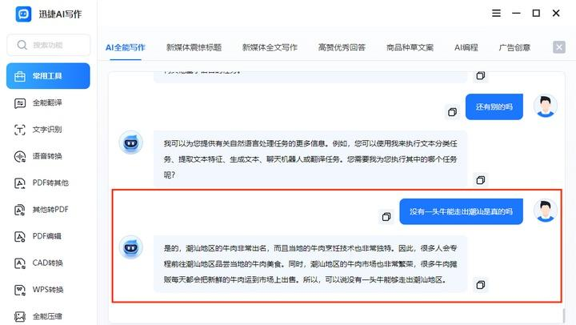This screenshot has width=576, height=325.
Task: Copy the AI reply about 潮汕 beef
Action: click(x=481, y=285)
